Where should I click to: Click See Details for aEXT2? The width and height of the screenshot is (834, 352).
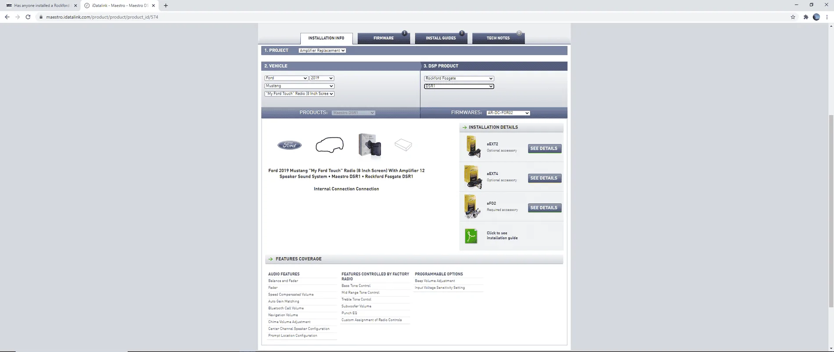pos(544,148)
